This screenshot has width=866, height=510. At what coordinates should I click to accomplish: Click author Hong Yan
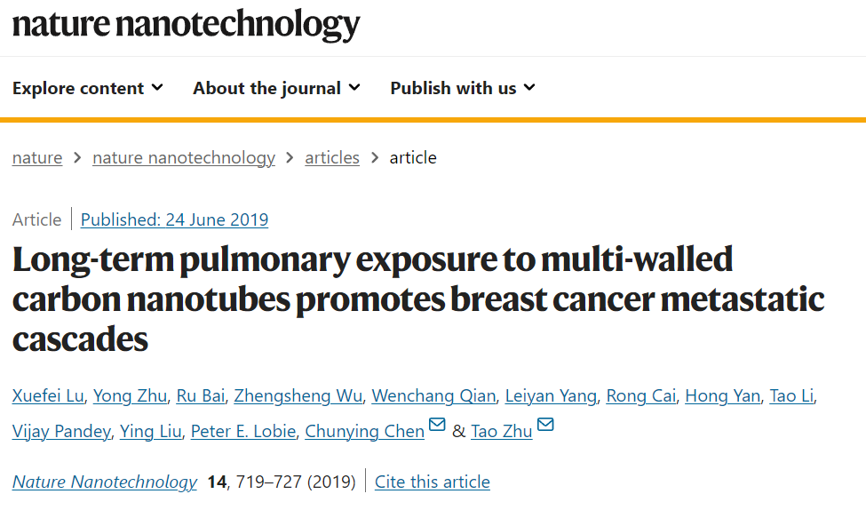click(722, 396)
